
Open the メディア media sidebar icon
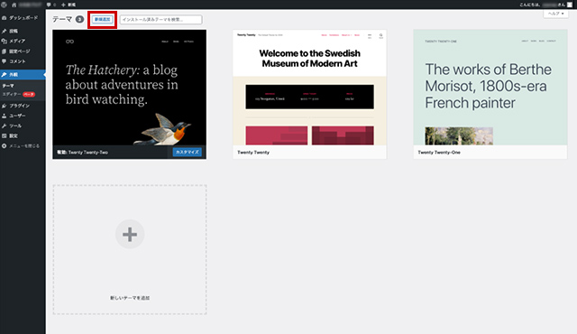[4, 41]
